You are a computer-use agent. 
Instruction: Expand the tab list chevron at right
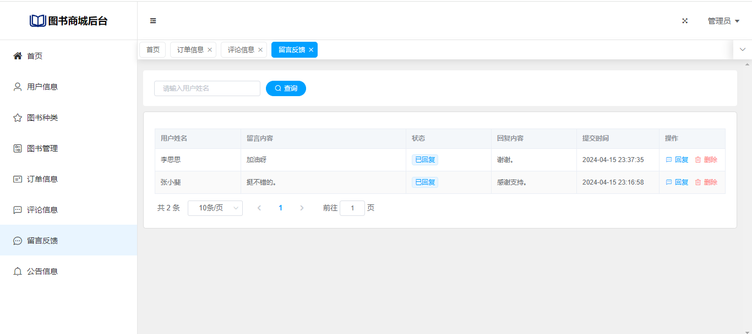742,49
